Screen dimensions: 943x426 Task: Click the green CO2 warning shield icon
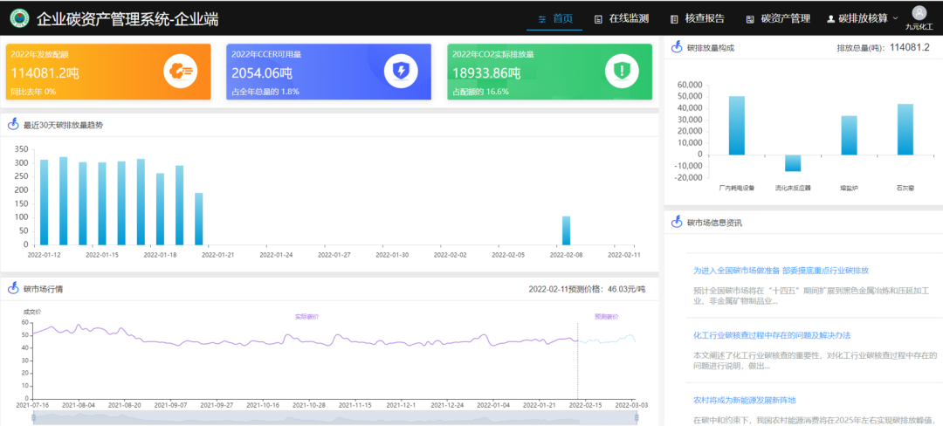tap(622, 71)
